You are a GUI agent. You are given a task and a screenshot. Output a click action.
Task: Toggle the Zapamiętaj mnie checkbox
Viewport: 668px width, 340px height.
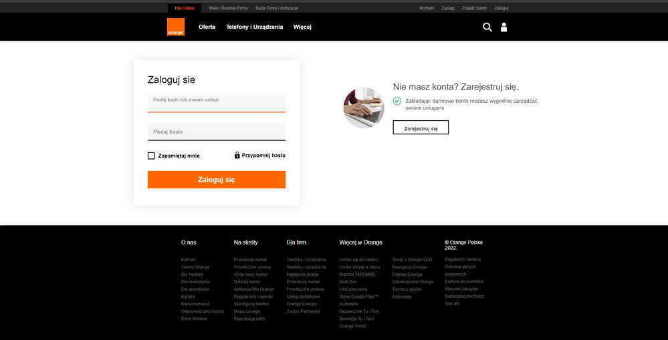tap(151, 156)
